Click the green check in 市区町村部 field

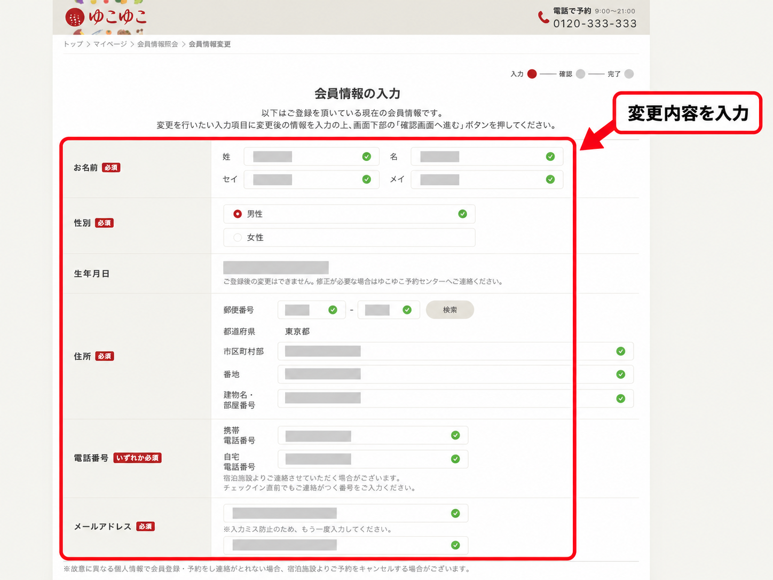621,351
